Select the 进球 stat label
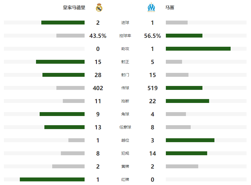 [125, 23]
